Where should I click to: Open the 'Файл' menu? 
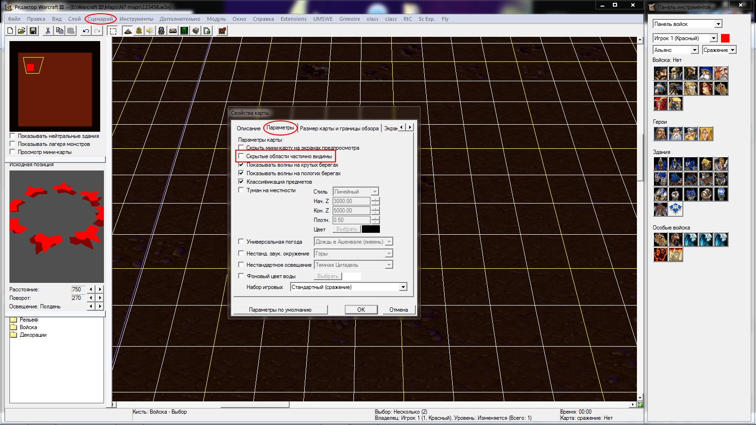coord(14,19)
